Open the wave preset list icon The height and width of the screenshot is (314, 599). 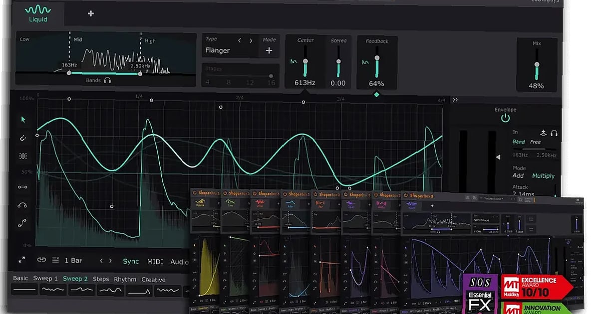[x=56, y=260]
